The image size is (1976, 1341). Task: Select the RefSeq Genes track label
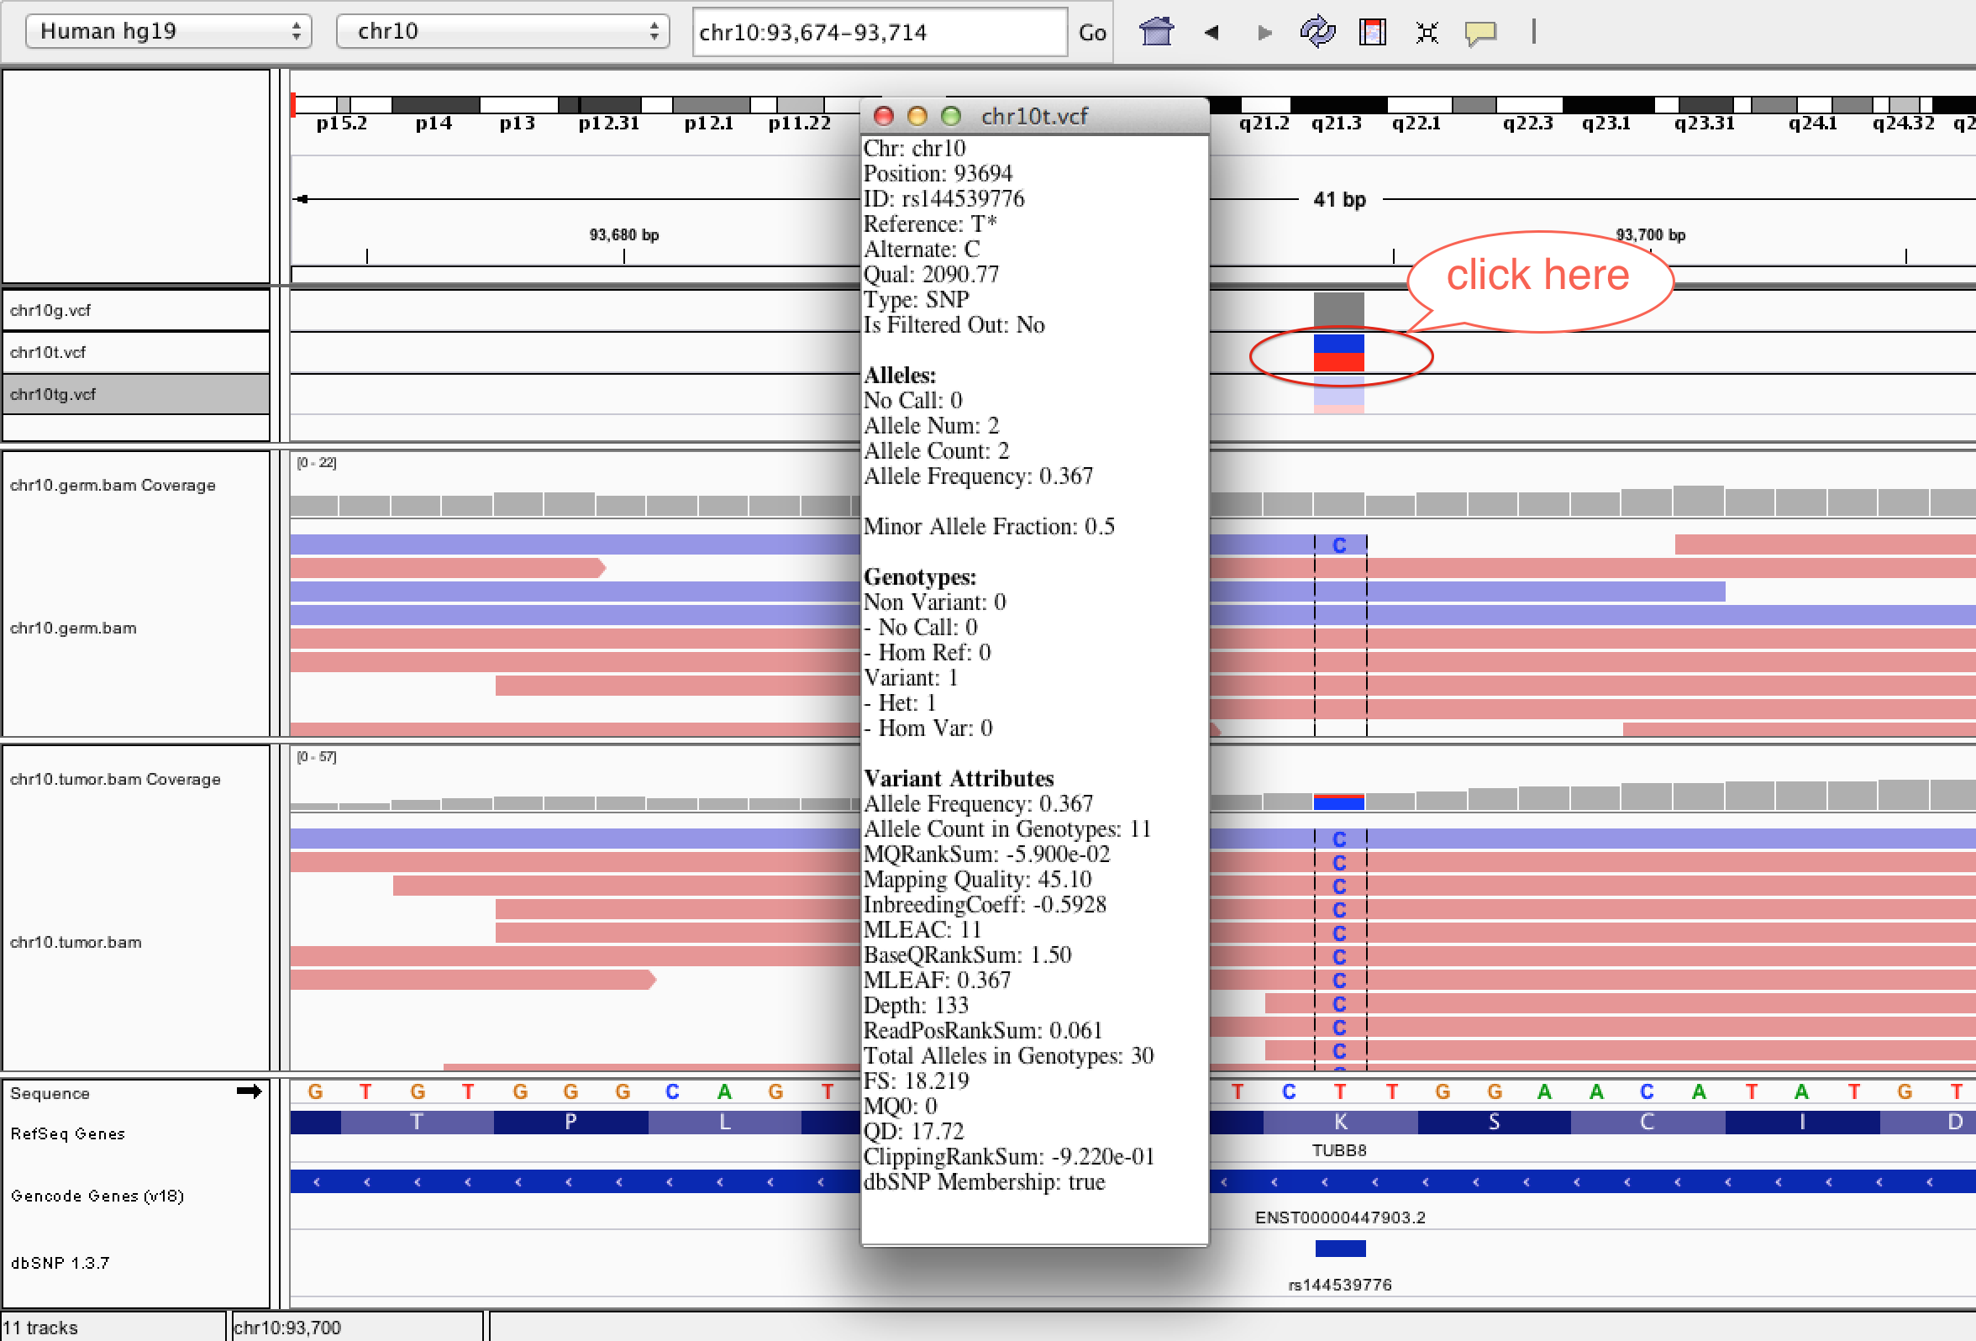coord(67,1133)
